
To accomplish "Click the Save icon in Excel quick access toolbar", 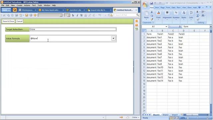I will click(x=151, y=3).
